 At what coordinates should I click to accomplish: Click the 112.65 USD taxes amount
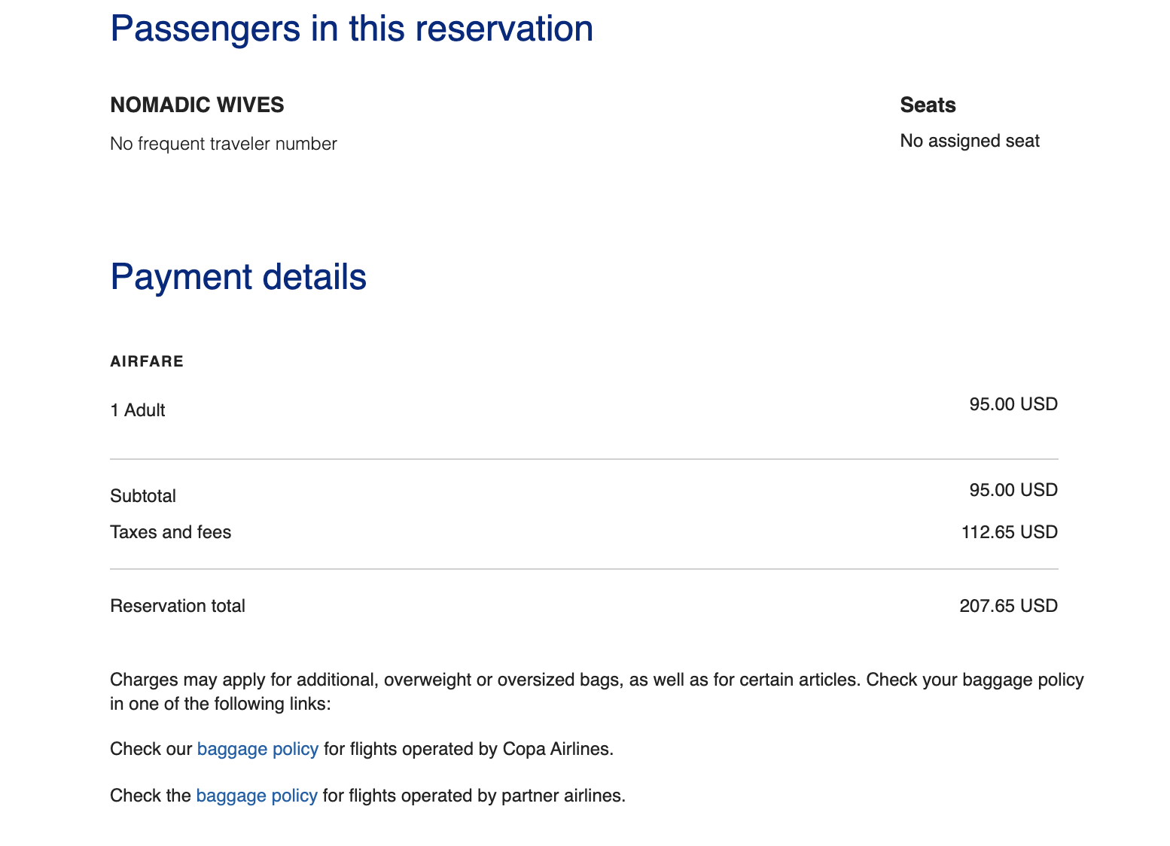tap(1010, 532)
